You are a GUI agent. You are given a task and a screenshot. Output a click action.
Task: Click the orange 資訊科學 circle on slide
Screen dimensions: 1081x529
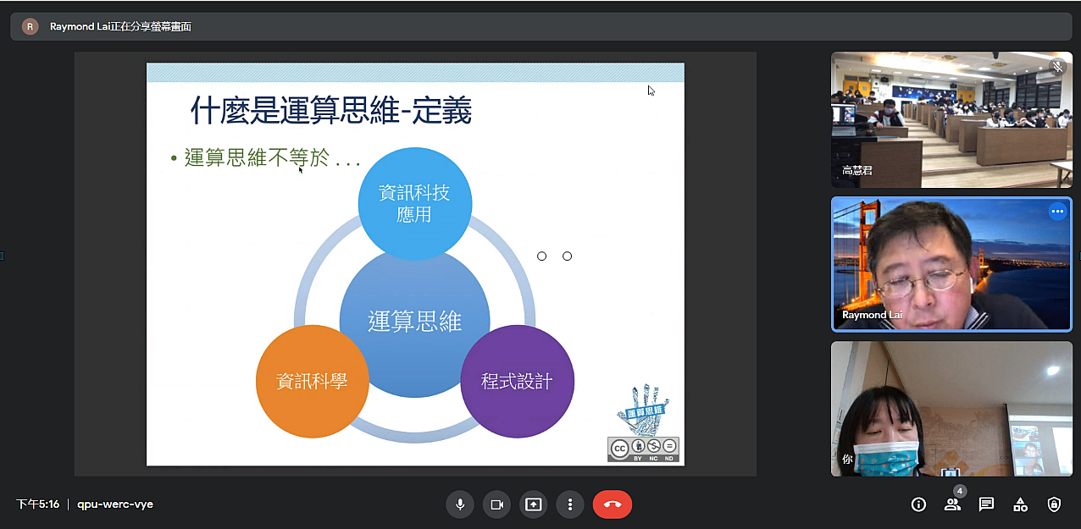coord(313,382)
